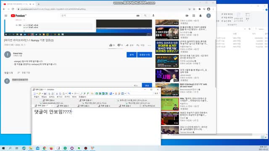Go to the YouTube Premium home logo

(x=18, y=16)
